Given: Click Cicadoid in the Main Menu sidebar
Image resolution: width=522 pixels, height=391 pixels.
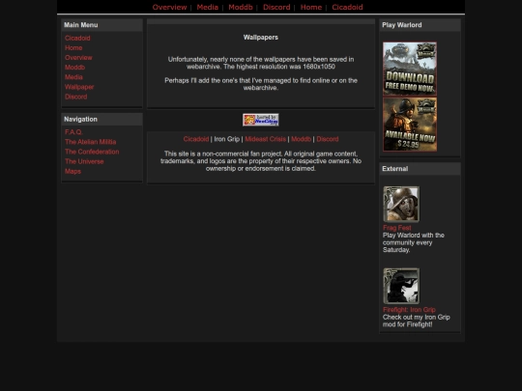Looking at the screenshot, I should click(77, 38).
